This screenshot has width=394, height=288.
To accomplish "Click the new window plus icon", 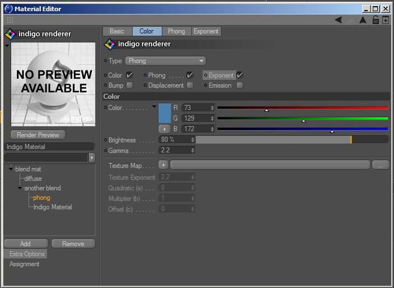I will [x=386, y=20].
